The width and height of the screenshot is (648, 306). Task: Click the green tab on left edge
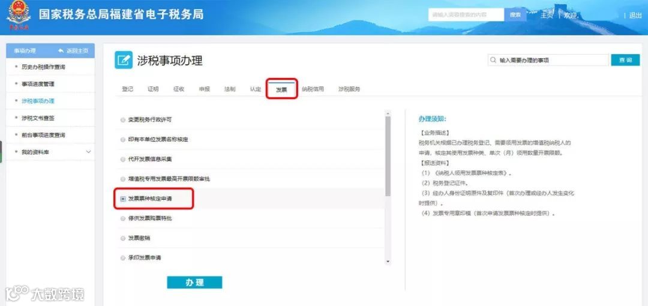click(1, 152)
